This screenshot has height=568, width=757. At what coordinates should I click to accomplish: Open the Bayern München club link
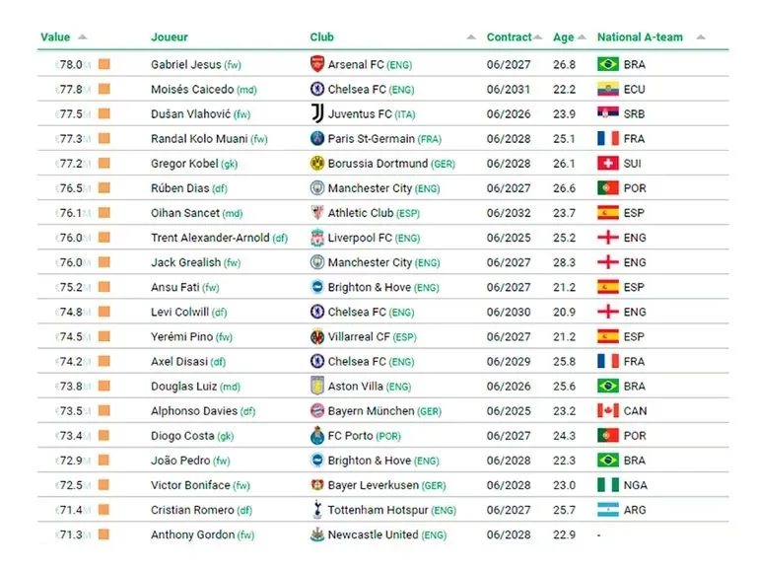point(372,411)
